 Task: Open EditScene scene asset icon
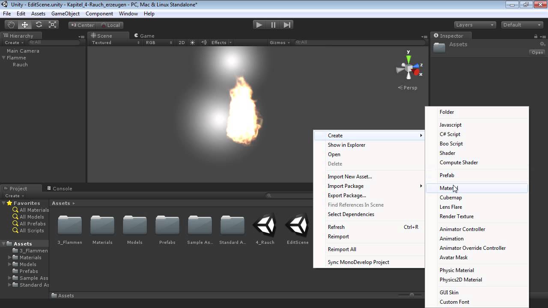pos(297,225)
